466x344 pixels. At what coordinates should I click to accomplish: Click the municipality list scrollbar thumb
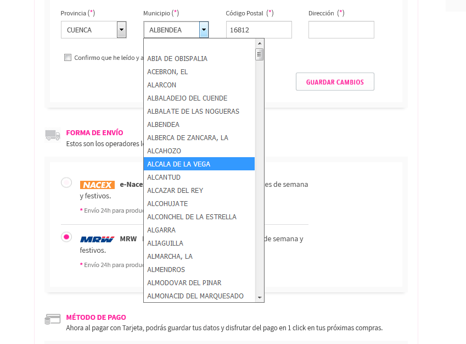coord(260,54)
